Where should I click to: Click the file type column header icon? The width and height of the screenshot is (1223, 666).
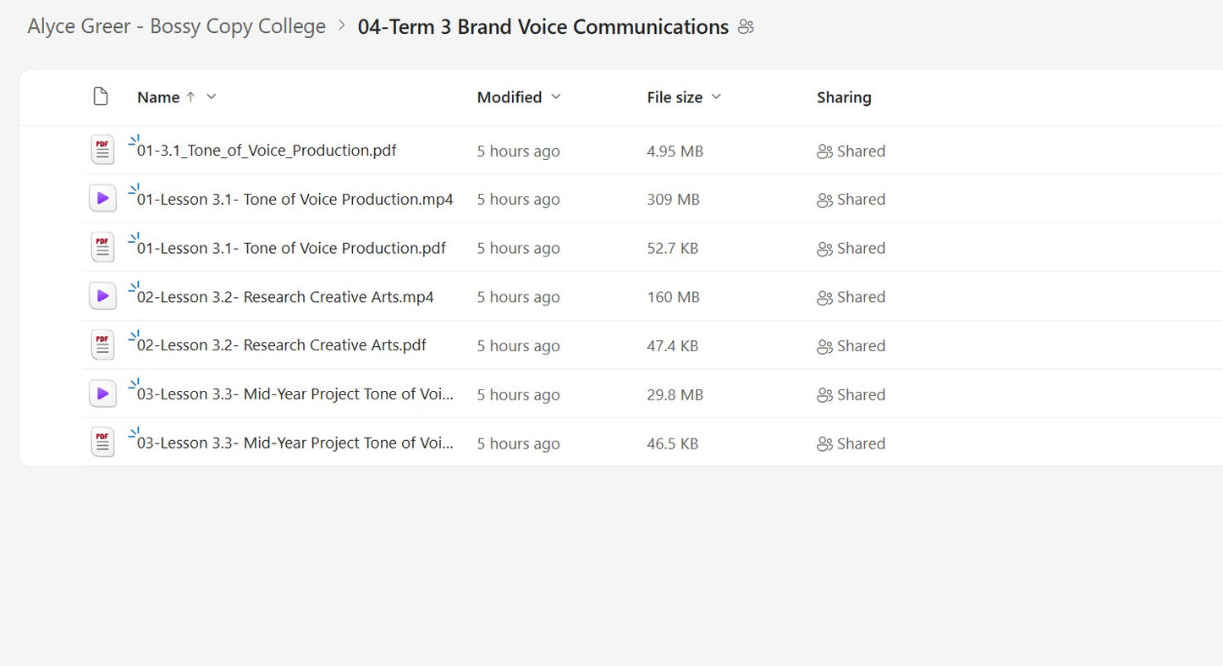point(101,96)
